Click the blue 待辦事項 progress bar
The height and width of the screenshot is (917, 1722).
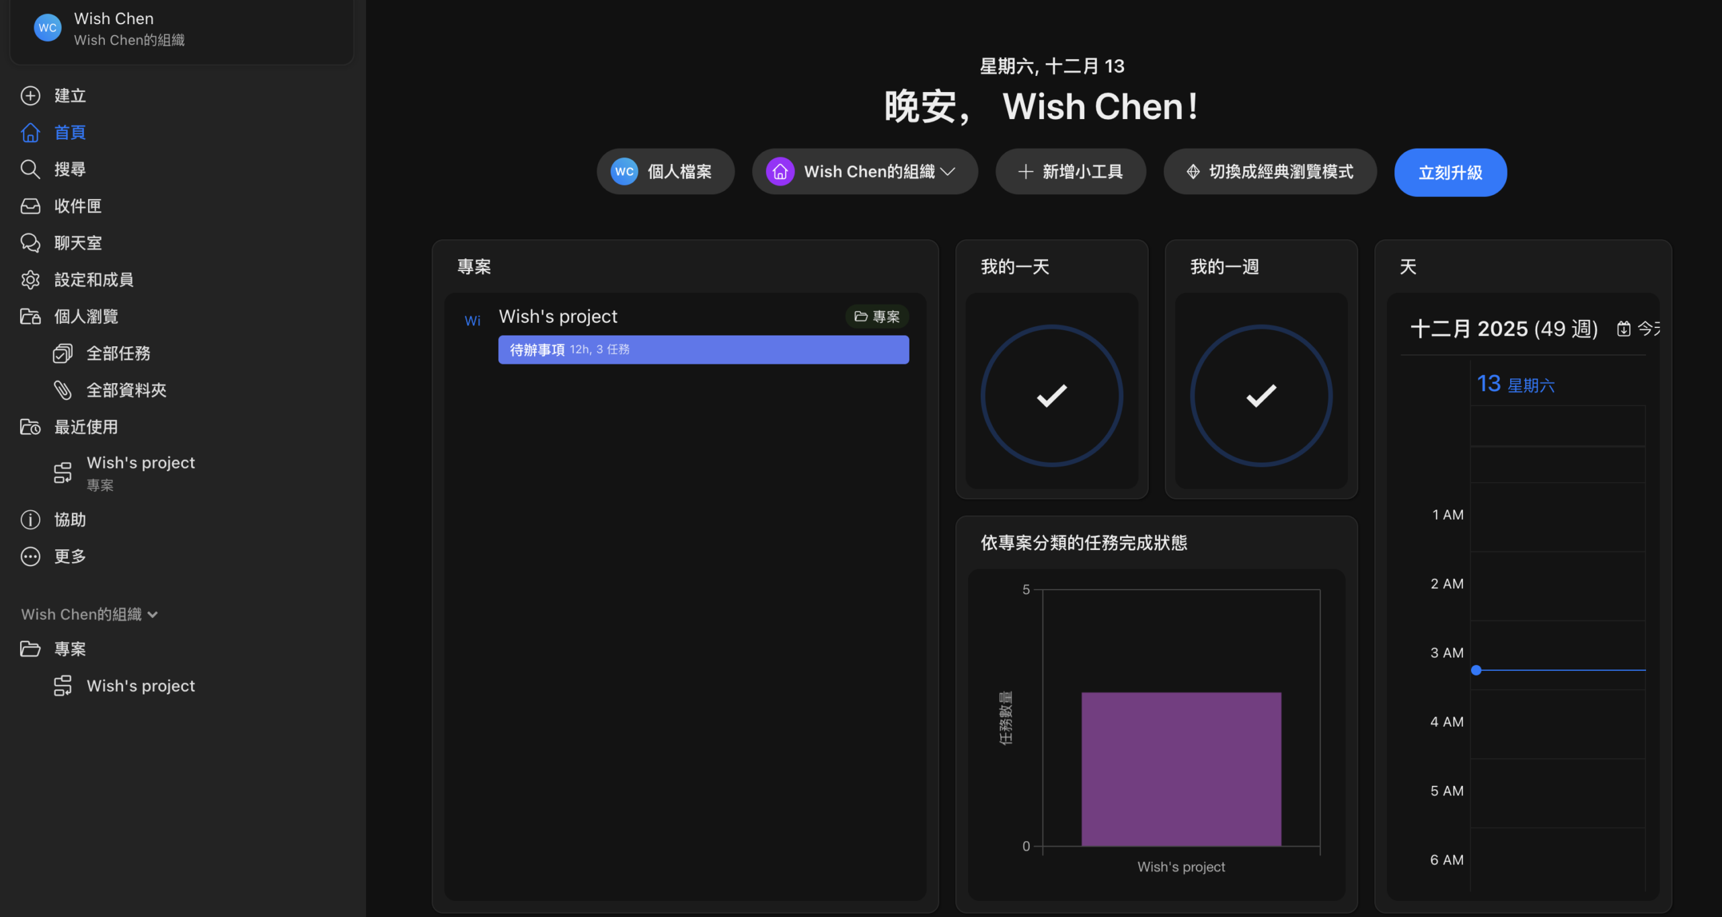point(703,350)
